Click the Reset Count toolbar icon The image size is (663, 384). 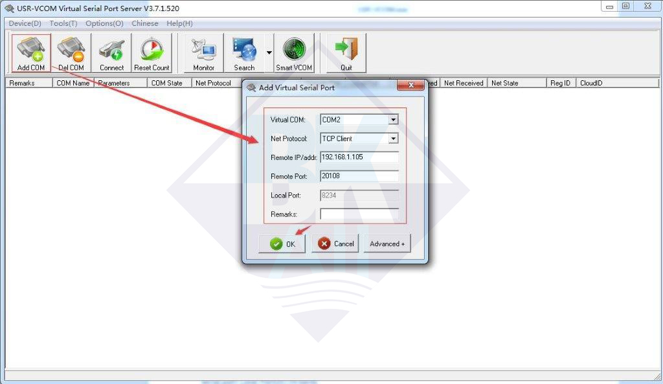click(152, 53)
